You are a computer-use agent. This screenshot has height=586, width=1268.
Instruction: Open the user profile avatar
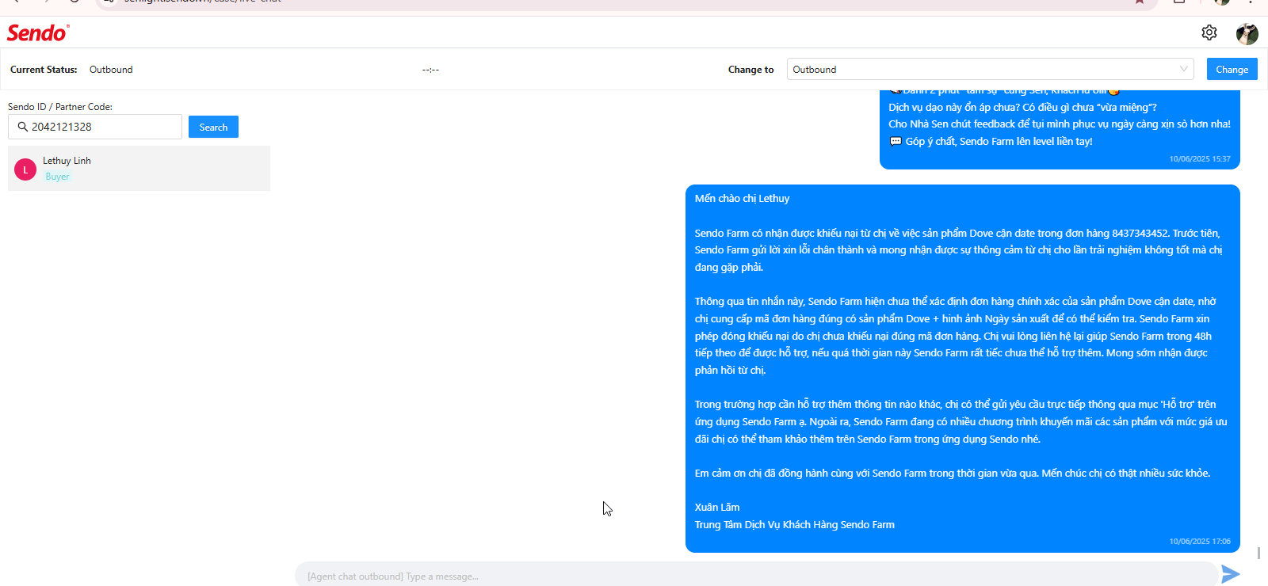[1247, 33]
